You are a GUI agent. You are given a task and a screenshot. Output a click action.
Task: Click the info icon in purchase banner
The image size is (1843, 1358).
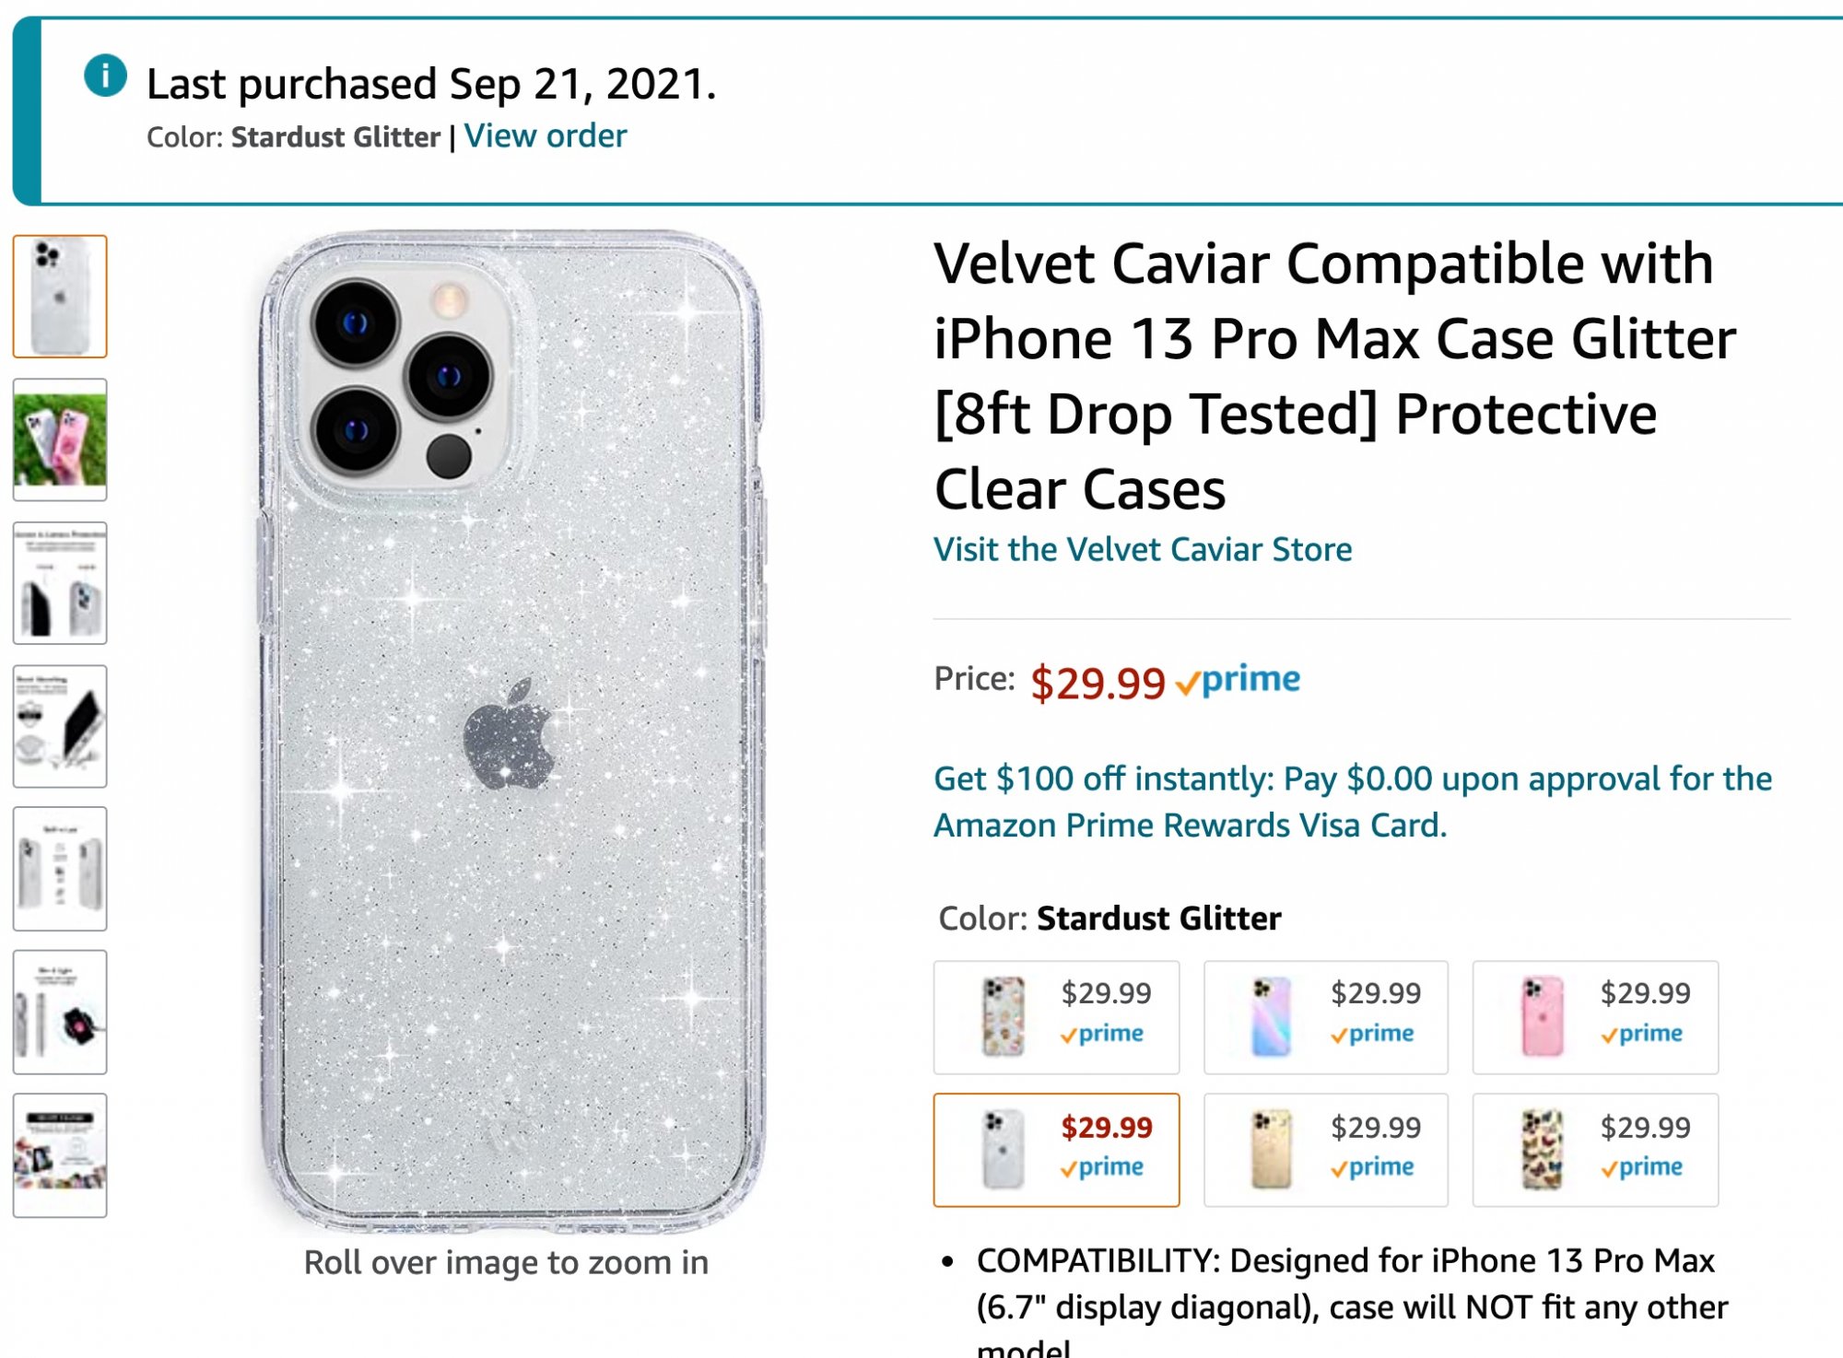tap(105, 76)
